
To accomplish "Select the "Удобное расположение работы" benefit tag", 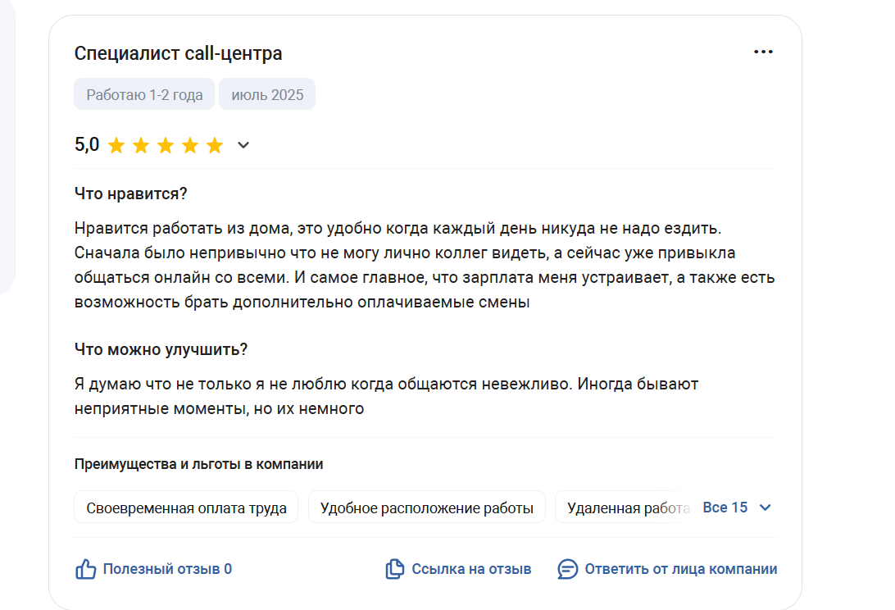I will coord(427,508).
